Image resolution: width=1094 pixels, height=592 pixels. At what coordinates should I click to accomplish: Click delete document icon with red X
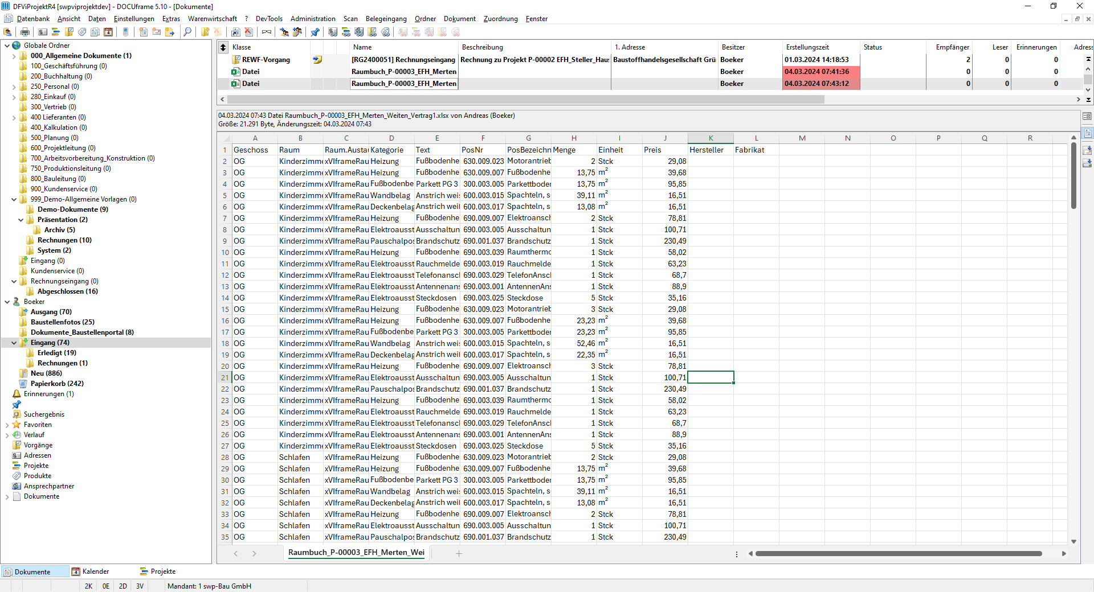pos(249,32)
